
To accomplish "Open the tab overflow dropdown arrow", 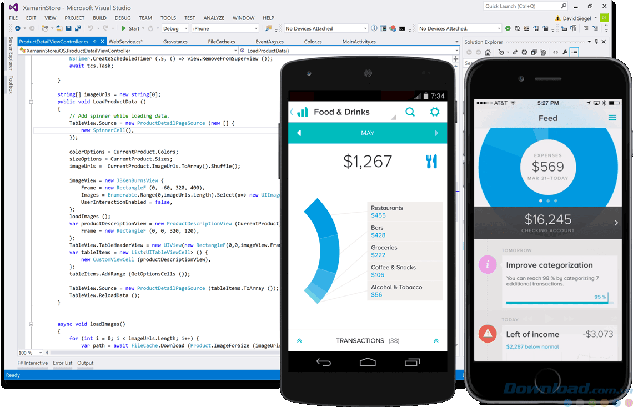I will 456,42.
